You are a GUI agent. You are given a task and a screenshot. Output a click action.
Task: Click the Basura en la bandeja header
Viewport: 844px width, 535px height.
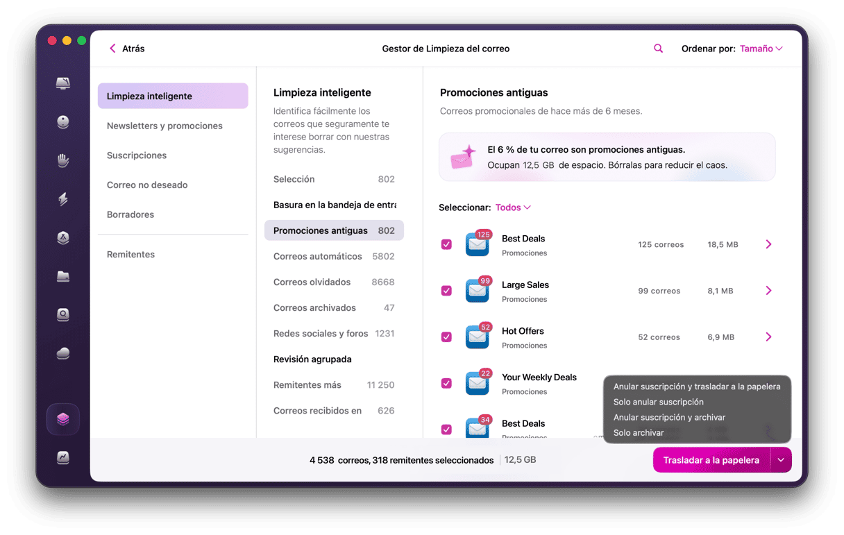335,205
